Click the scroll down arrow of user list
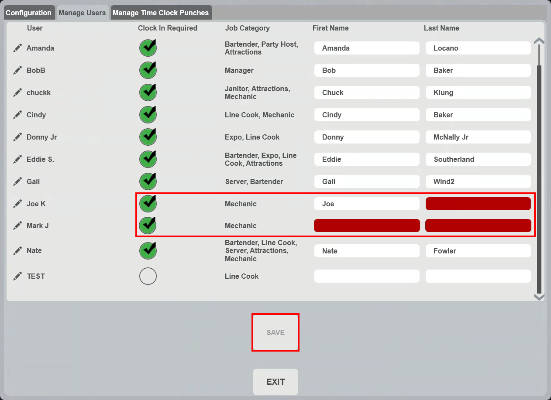Image resolution: width=551 pixels, height=400 pixels. click(x=539, y=297)
